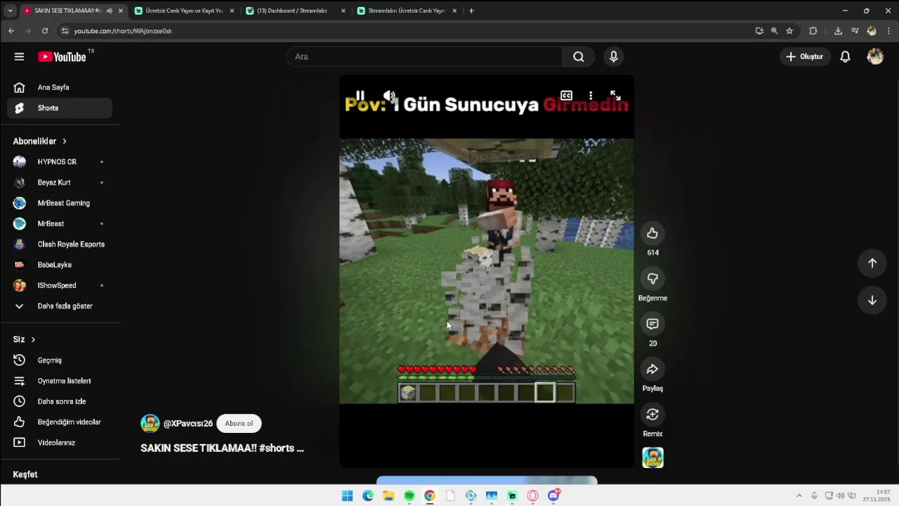Open Geçmiş watch history
The height and width of the screenshot is (506, 899).
click(x=60, y=361)
